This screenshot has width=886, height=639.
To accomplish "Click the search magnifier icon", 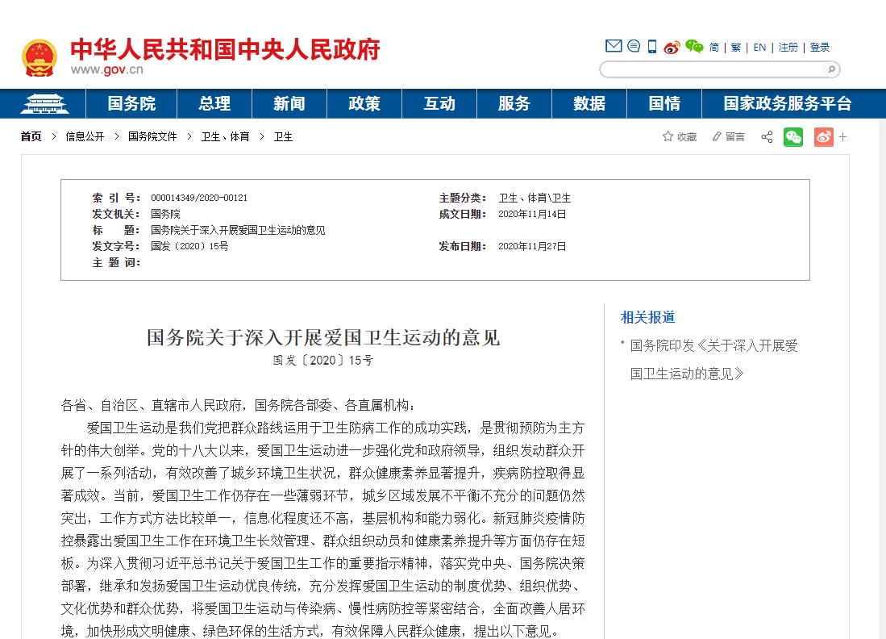I will [x=830, y=69].
